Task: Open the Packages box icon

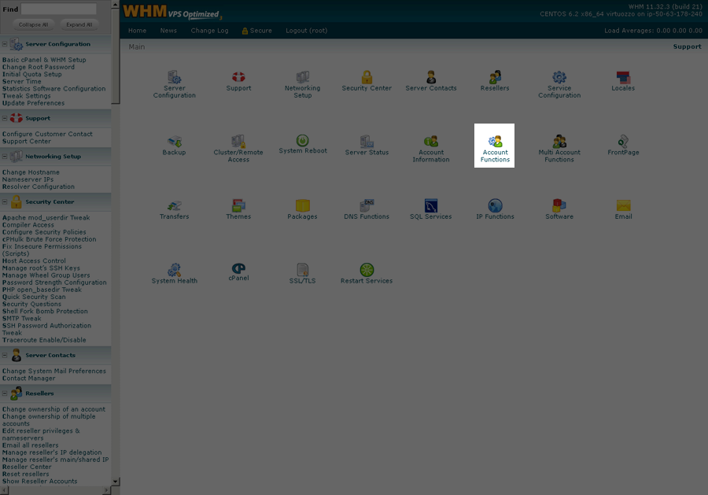Action: (x=303, y=205)
